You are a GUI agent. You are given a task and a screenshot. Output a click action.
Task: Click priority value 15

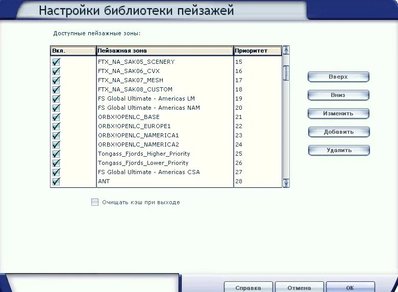pyautogui.click(x=239, y=62)
